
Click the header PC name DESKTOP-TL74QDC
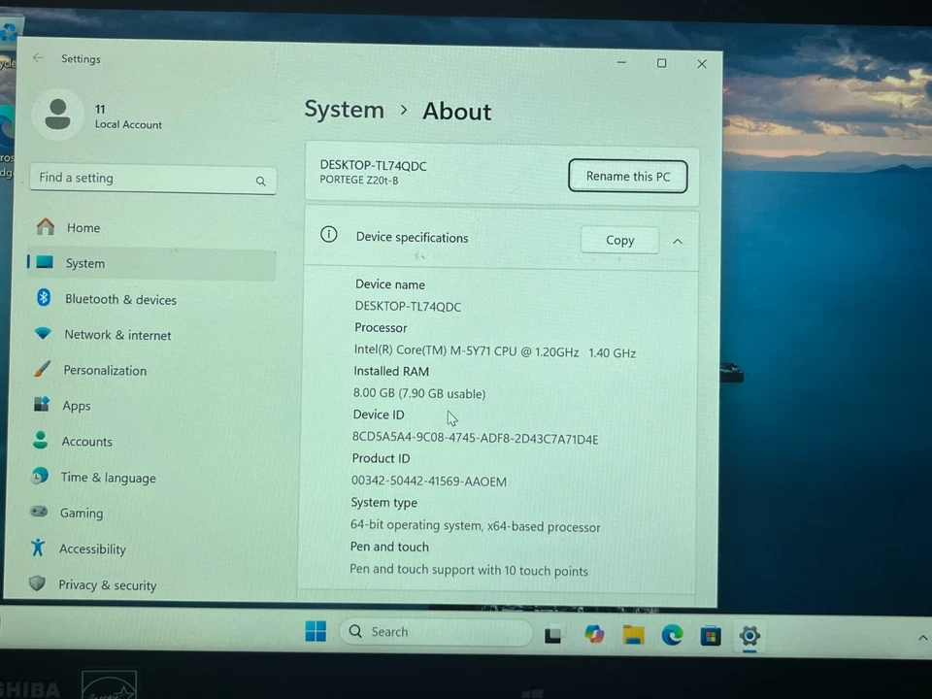pyautogui.click(x=373, y=166)
